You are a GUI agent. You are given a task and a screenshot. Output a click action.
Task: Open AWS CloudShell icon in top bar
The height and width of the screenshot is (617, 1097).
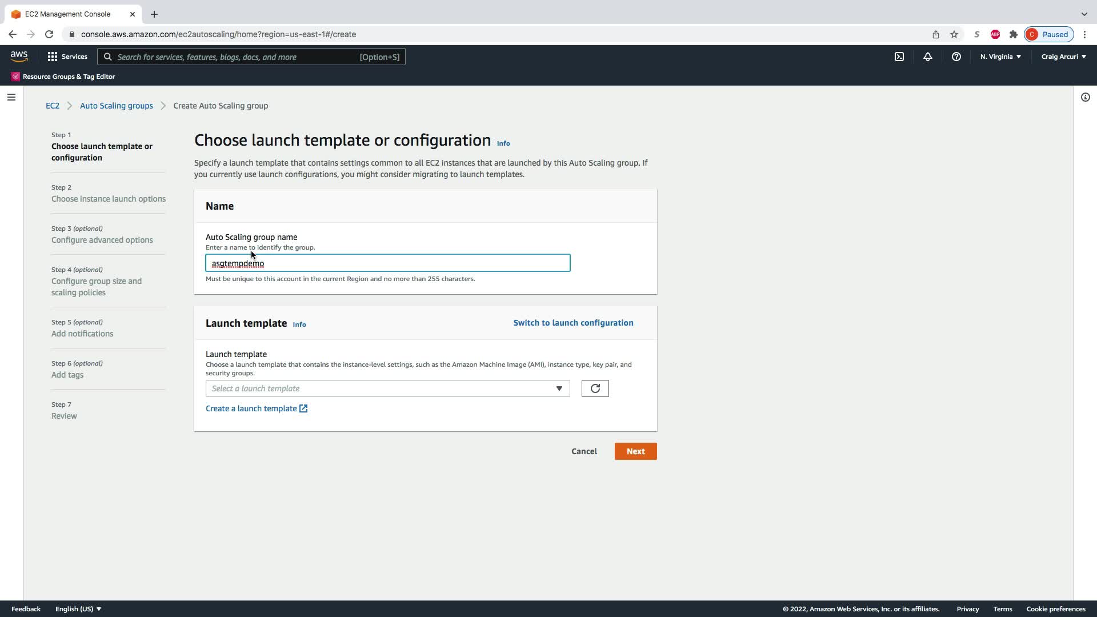pyautogui.click(x=899, y=57)
